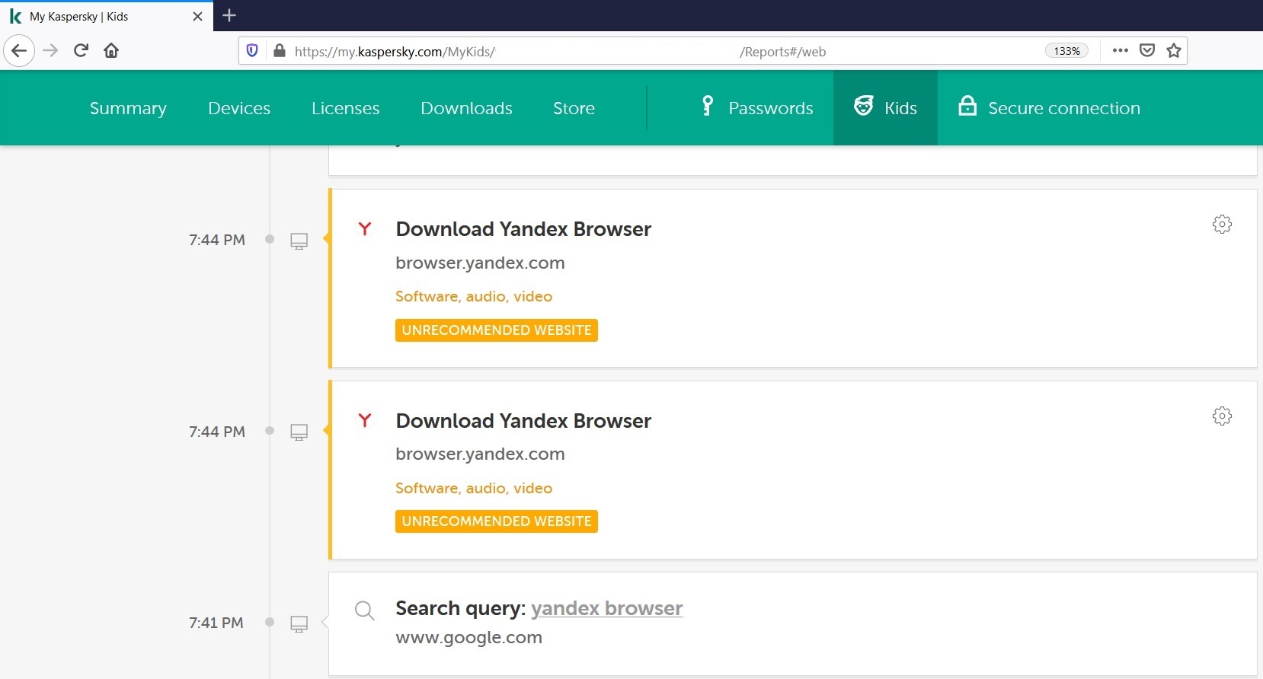The width and height of the screenshot is (1263, 679).
Task: Open a new browser tab
Action: (229, 15)
